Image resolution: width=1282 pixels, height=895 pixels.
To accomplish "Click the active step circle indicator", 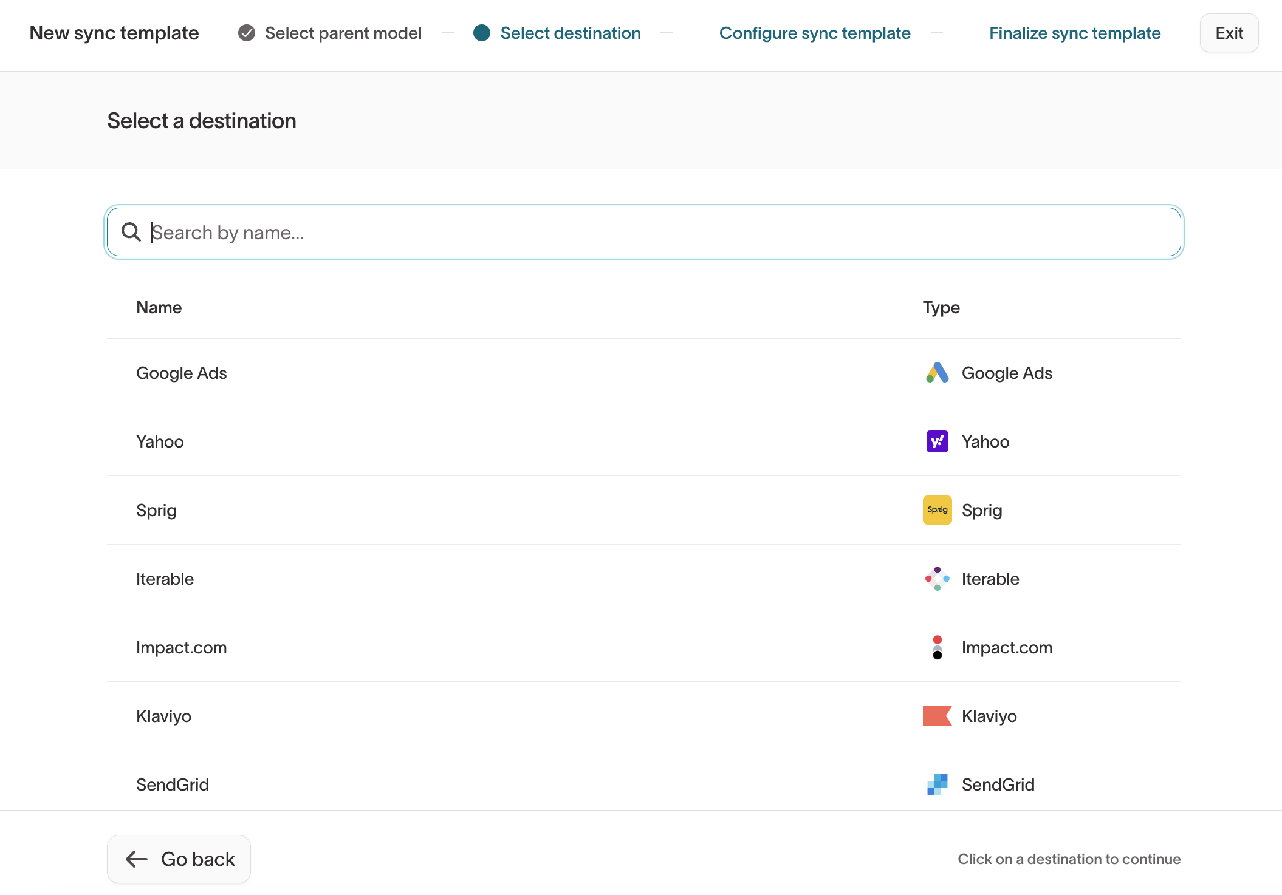I will (482, 33).
